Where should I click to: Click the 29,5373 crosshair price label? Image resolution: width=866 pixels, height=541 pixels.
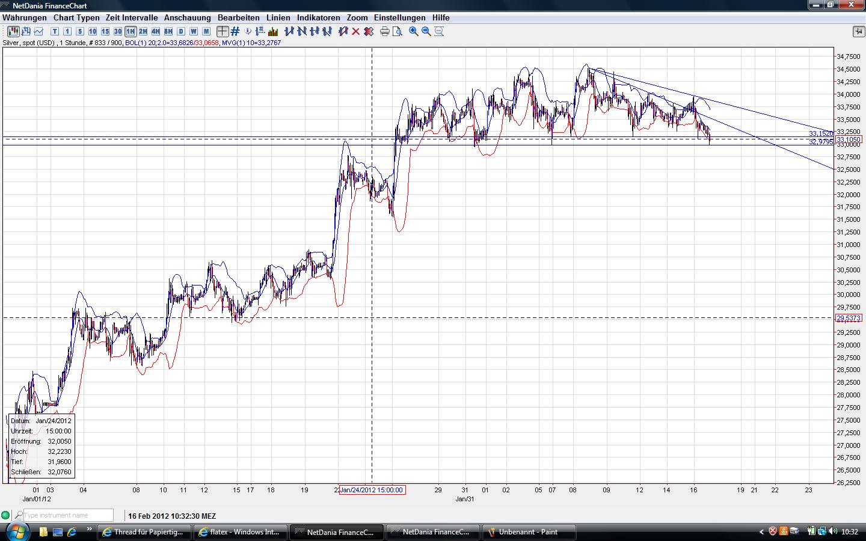[x=849, y=318]
